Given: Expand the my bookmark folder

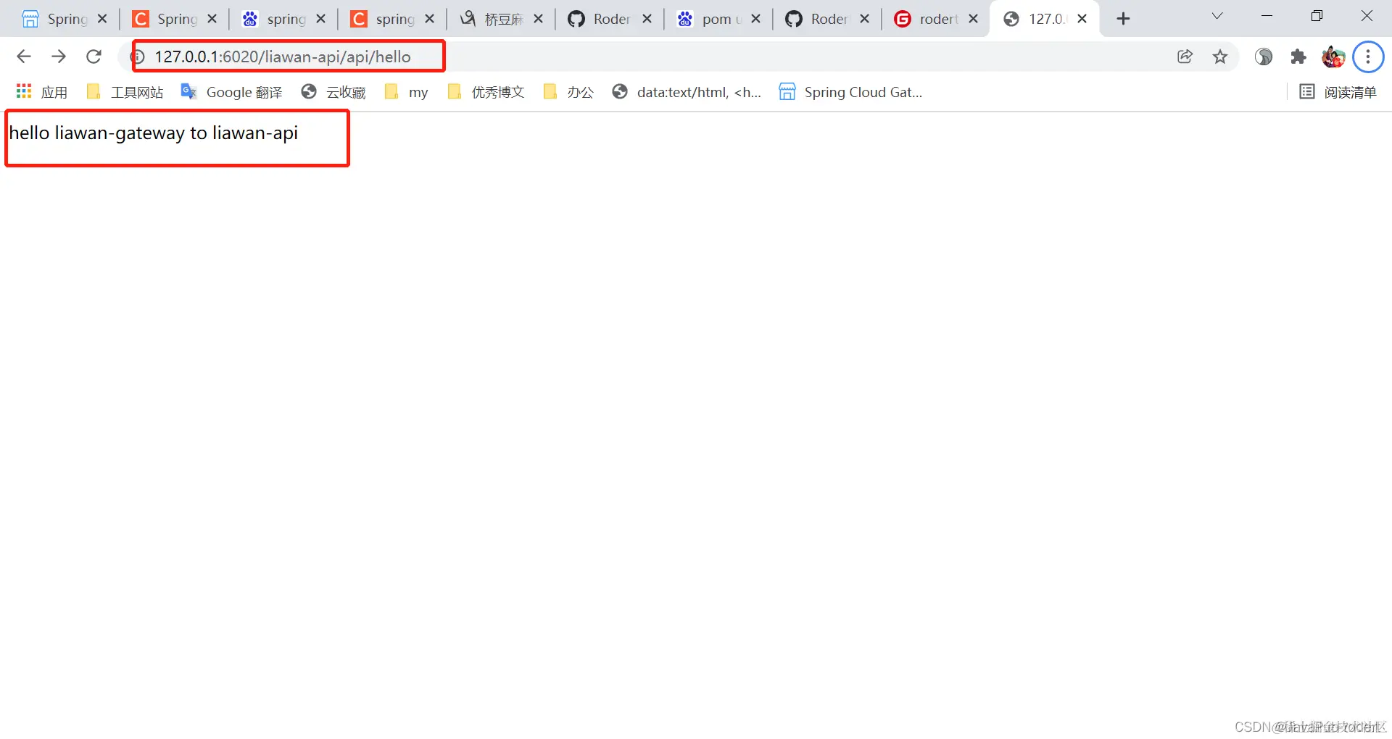Looking at the screenshot, I should 407,92.
